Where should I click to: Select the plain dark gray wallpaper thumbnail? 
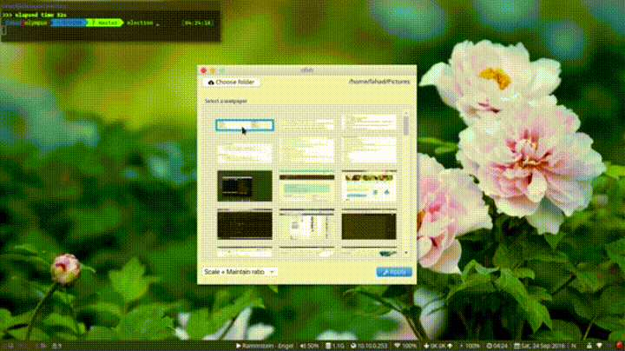click(x=369, y=224)
